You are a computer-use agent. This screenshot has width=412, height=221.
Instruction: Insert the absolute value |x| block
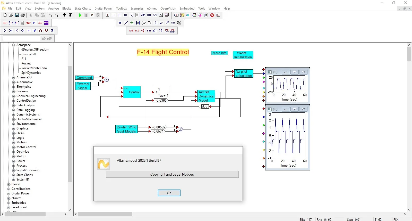coord(138,23)
